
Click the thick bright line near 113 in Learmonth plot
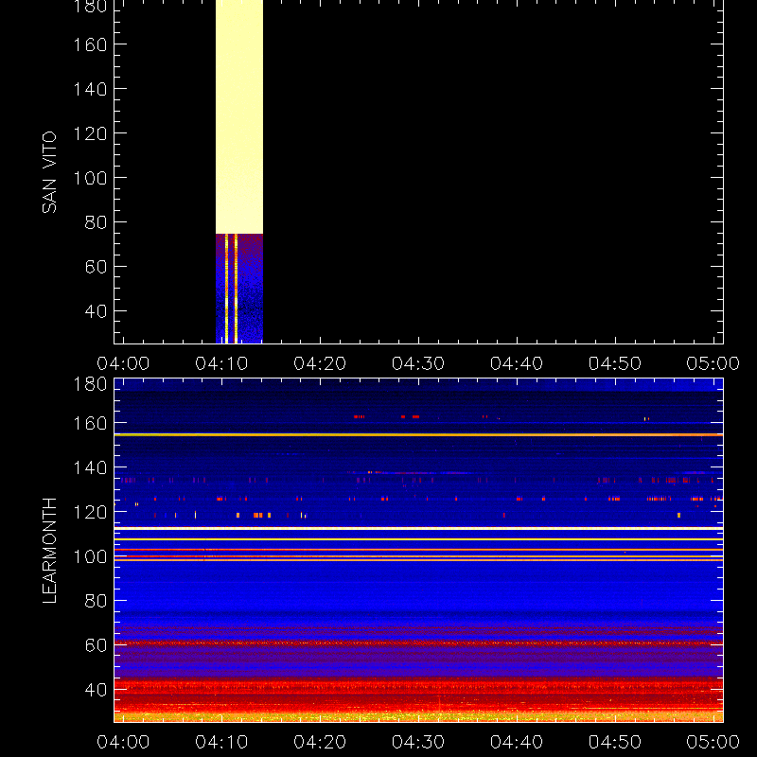[x=418, y=529]
